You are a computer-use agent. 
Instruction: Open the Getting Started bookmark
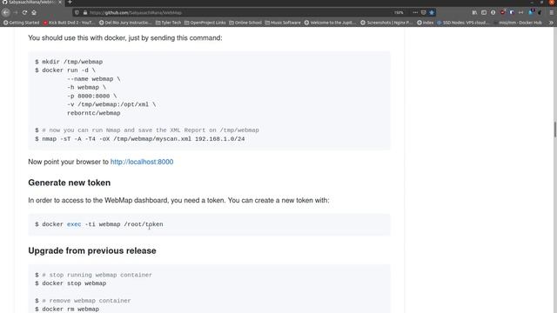tap(21, 23)
